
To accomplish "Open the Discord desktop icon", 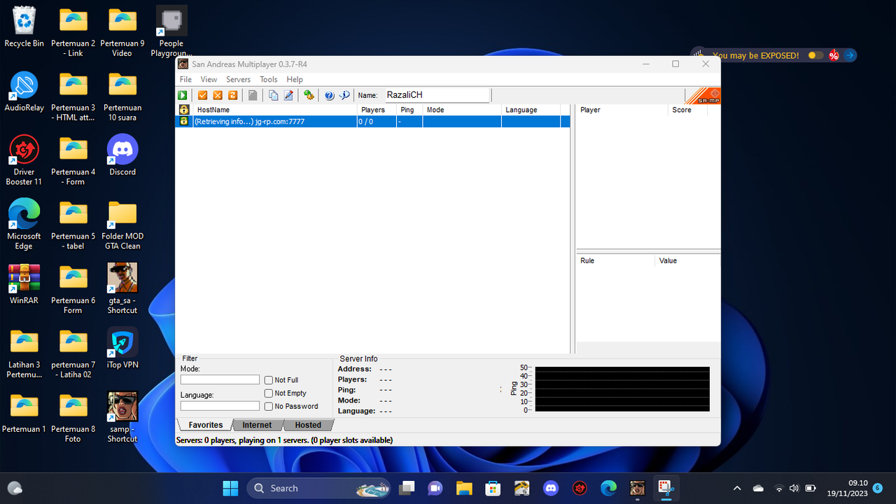I will pos(122,155).
